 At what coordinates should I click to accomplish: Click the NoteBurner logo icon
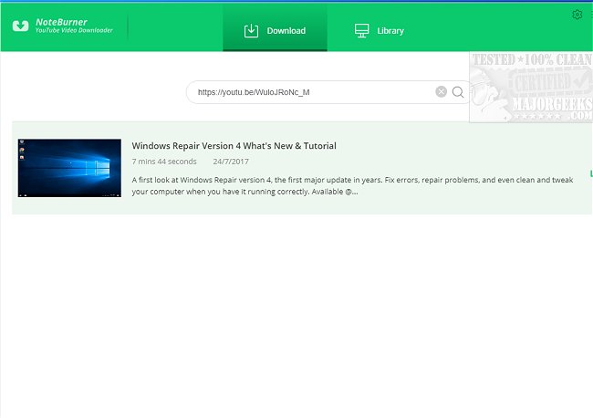point(20,26)
